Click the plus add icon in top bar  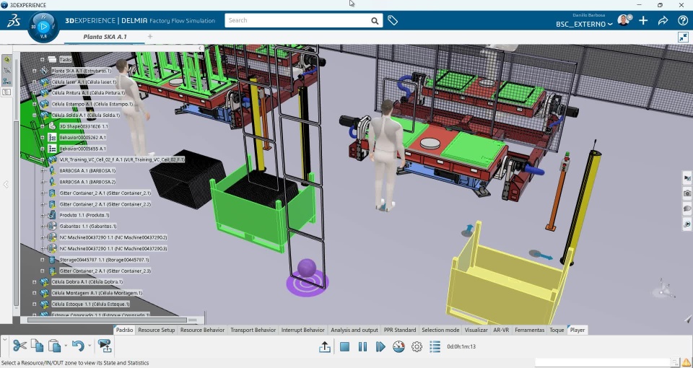click(x=643, y=21)
